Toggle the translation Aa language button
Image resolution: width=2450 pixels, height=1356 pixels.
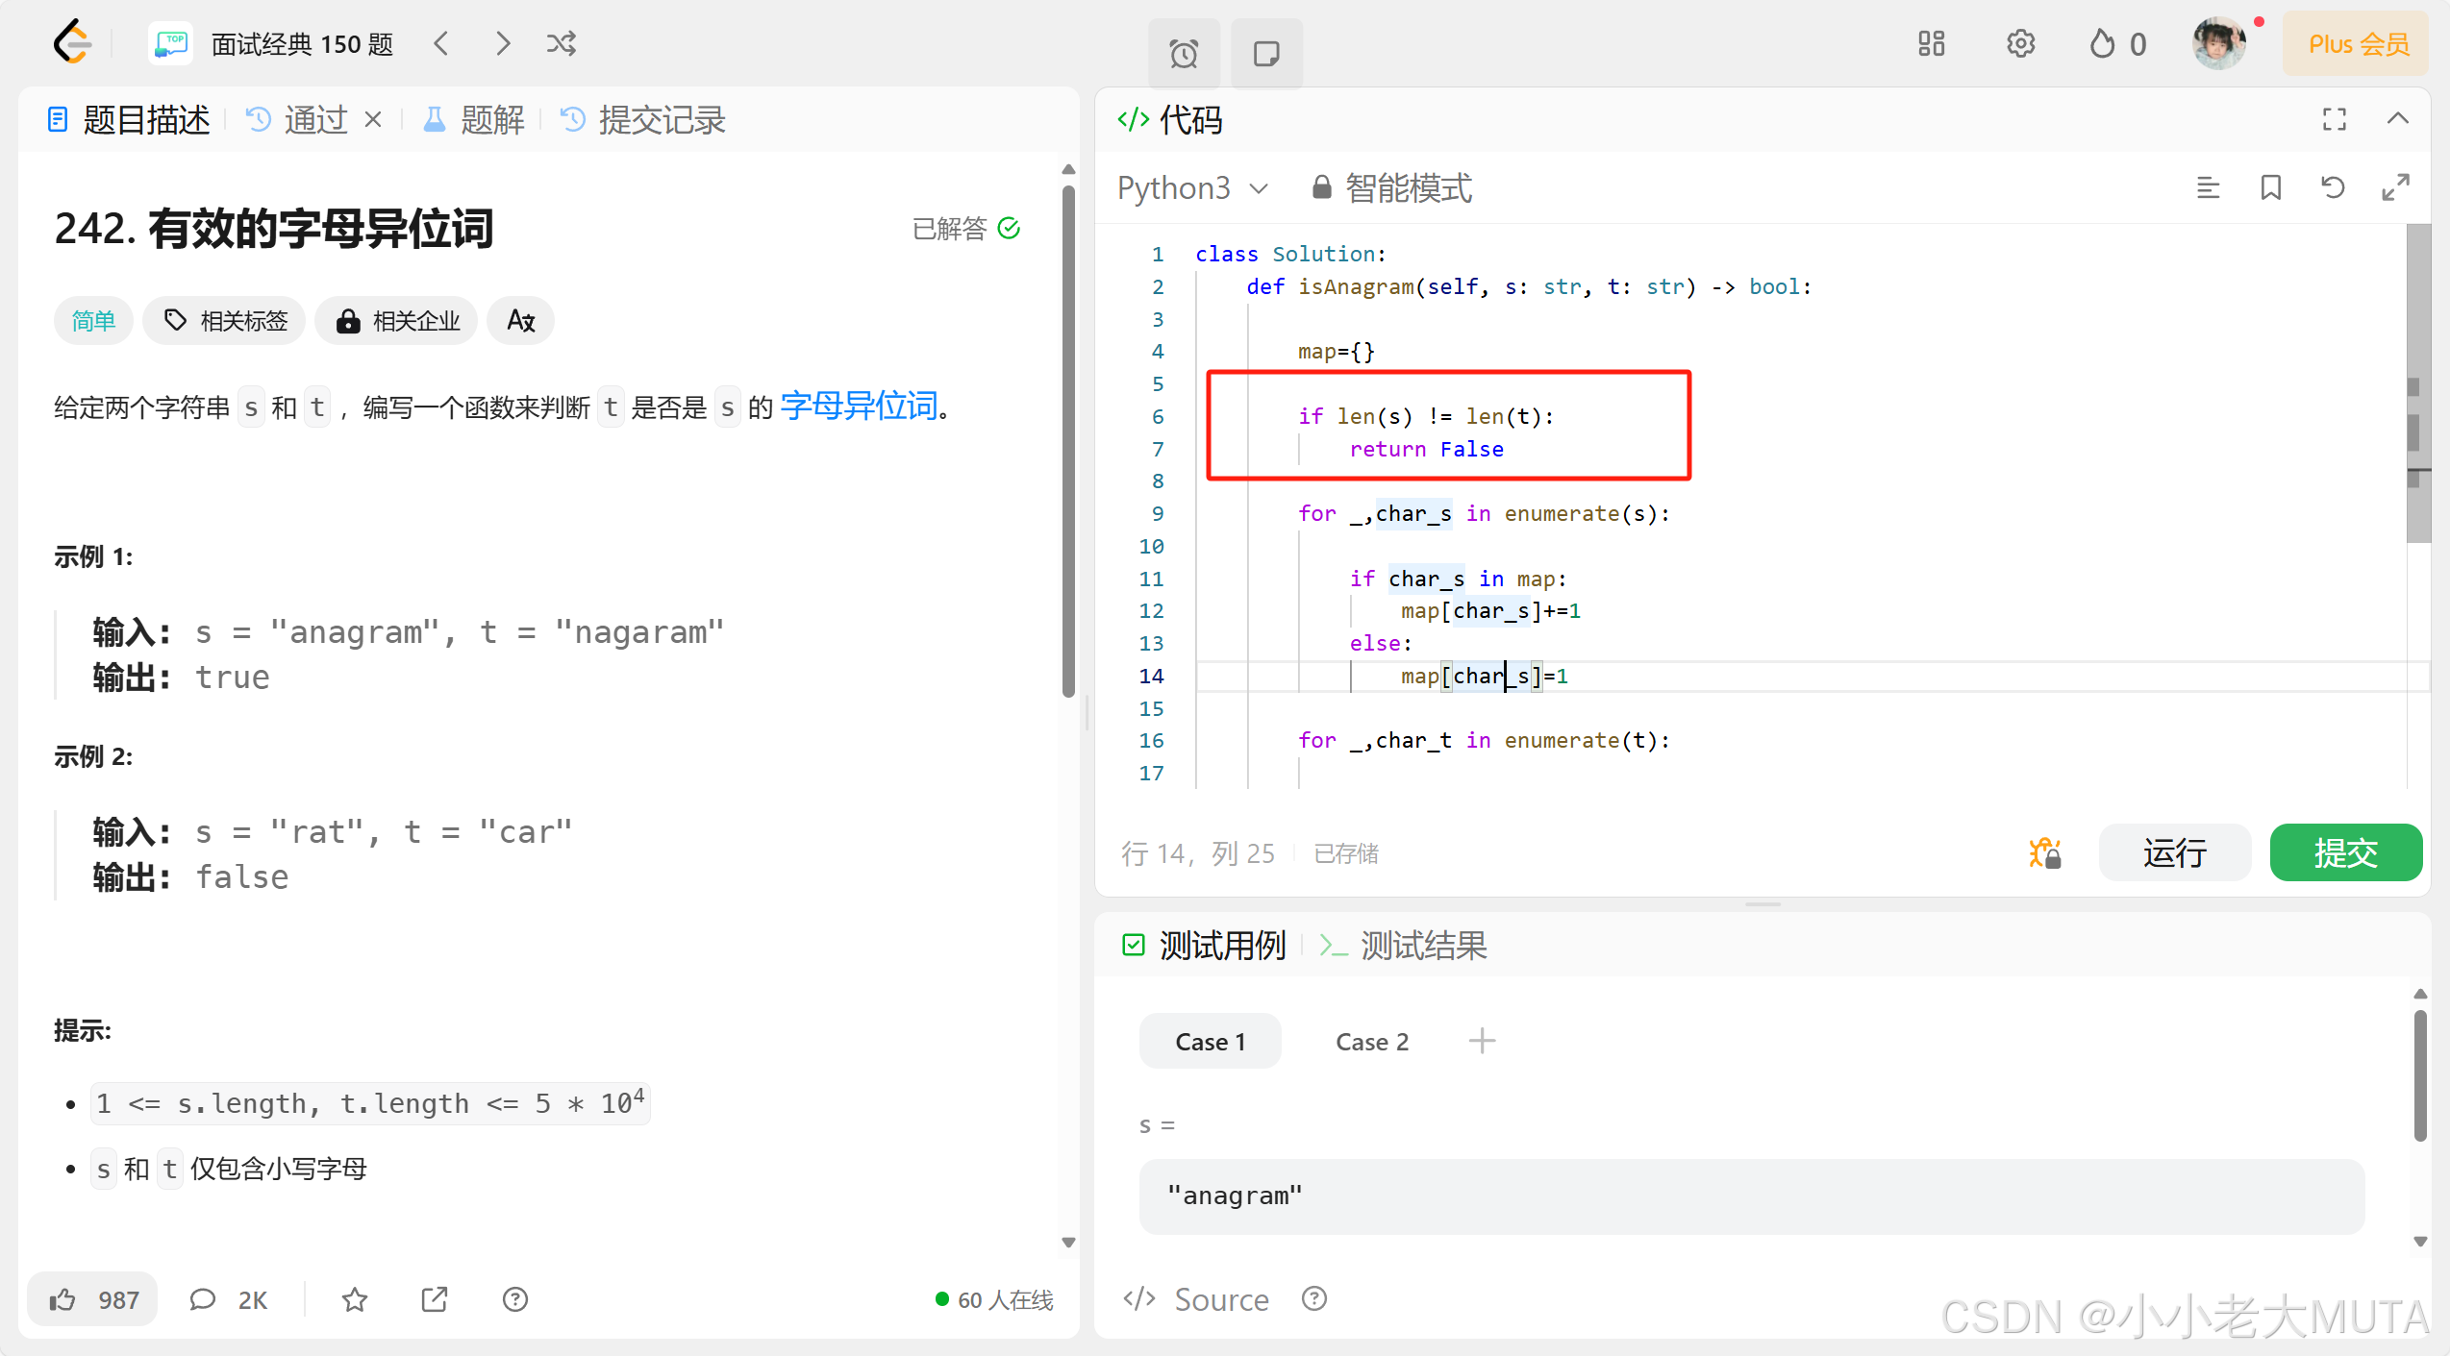(x=520, y=321)
